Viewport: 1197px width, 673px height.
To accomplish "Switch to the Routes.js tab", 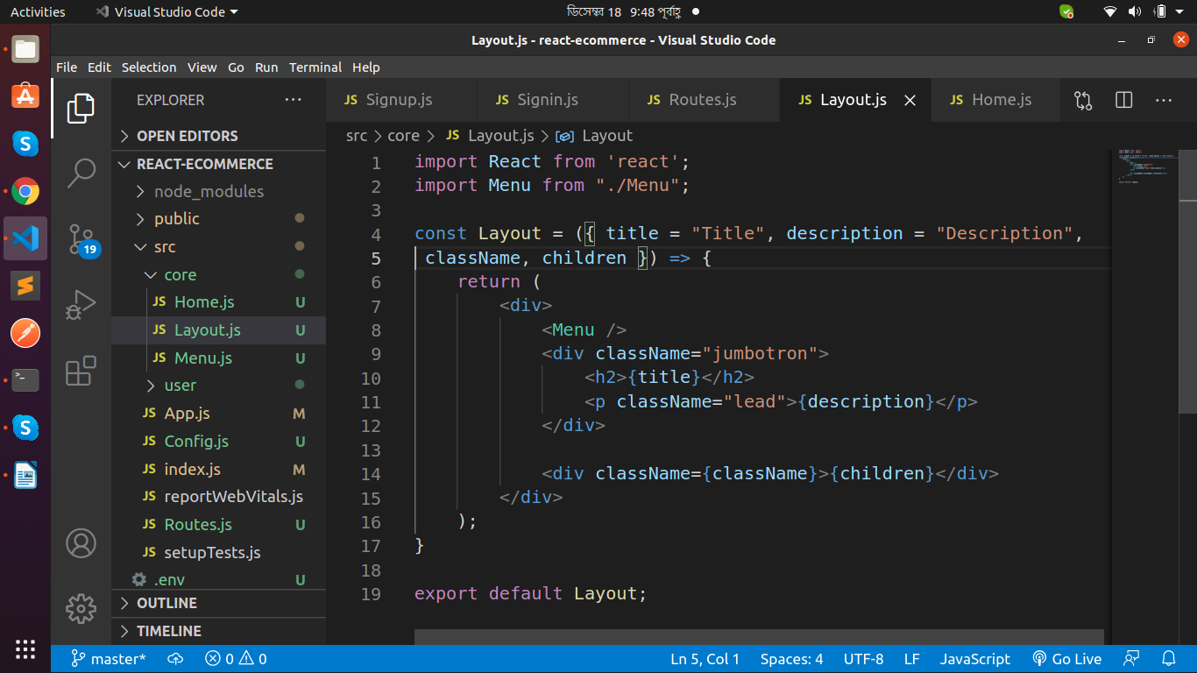I will 702,100.
